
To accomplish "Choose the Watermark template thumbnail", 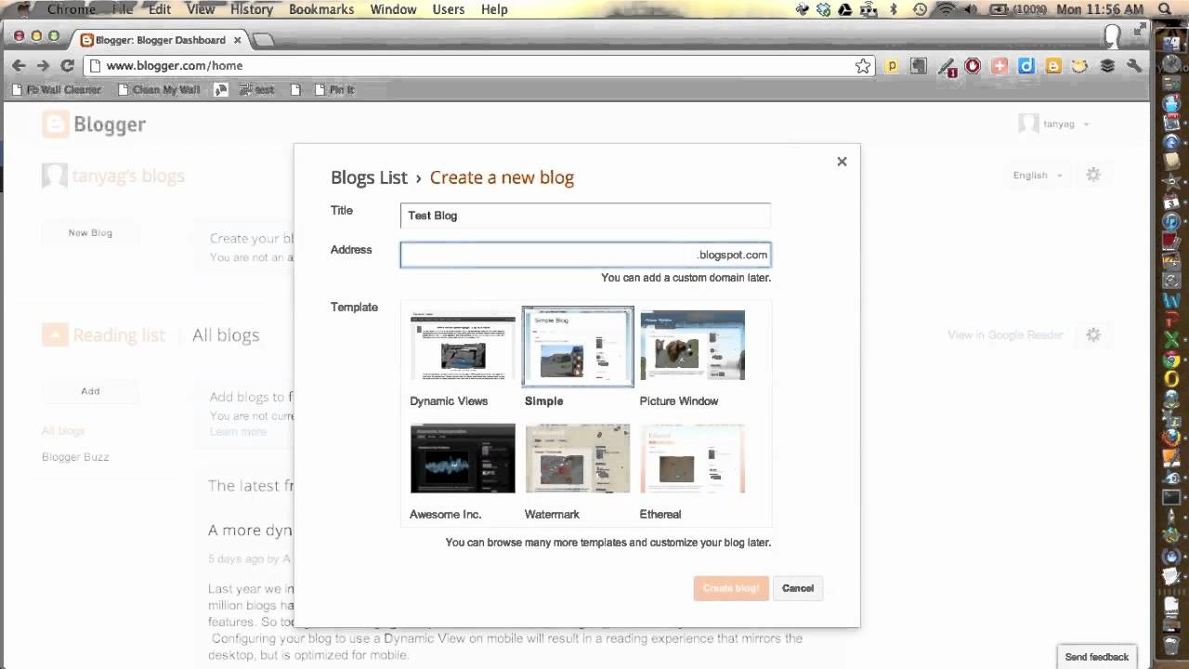I will [578, 459].
